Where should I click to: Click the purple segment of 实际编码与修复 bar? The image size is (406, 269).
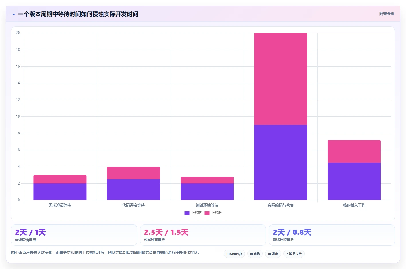click(x=281, y=163)
